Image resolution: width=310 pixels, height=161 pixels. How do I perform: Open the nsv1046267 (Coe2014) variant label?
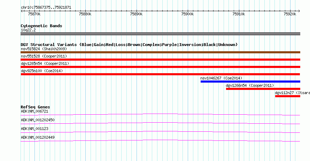point(221,78)
